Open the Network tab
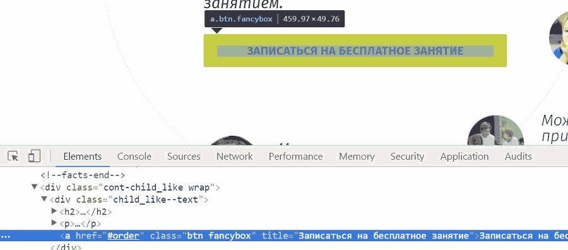The width and height of the screenshot is (568, 250). 234,157
